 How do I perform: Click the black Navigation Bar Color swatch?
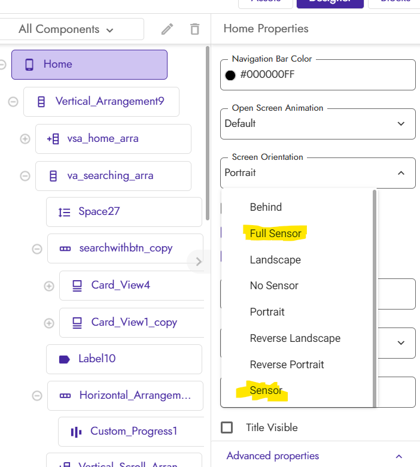(230, 75)
